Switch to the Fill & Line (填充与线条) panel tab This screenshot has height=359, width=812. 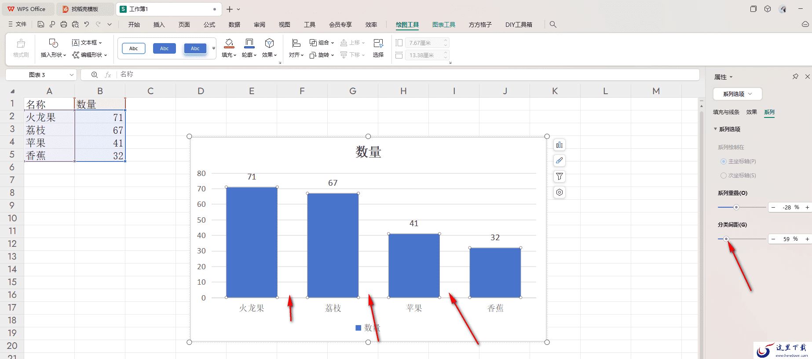pos(726,112)
